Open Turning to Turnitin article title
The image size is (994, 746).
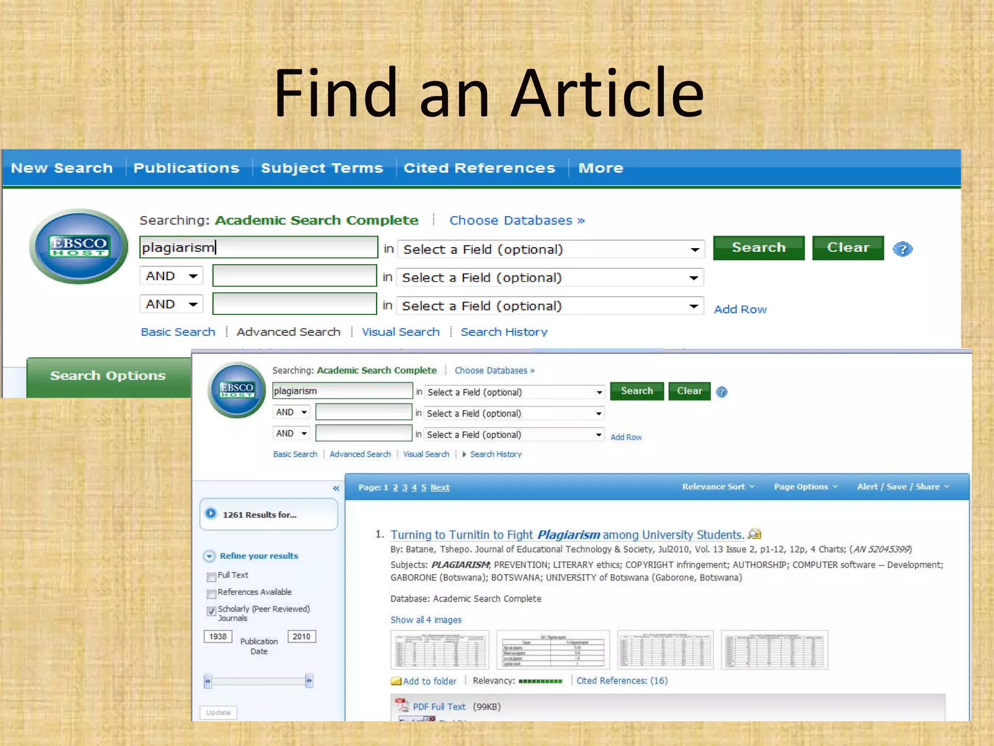coord(567,535)
